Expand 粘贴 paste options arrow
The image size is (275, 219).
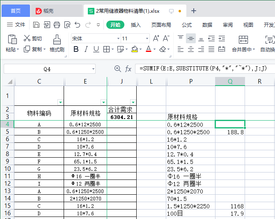pos(18,49)
